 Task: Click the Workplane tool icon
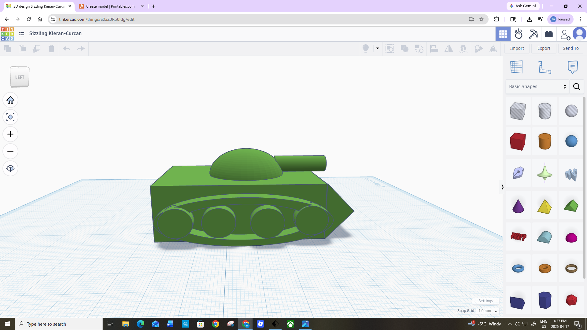(516, 67)
